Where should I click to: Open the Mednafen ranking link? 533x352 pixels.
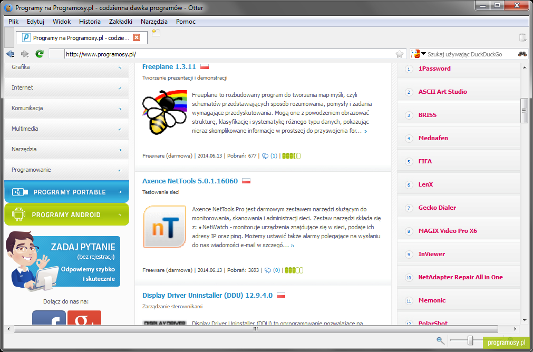[x=433, y=138]
